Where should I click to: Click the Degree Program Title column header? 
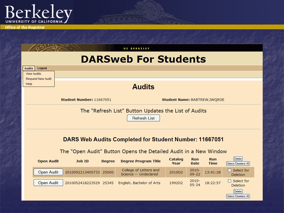click(x=141, y=161)
